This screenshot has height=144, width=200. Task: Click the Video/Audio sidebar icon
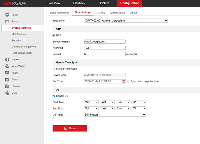coord(7,66)
